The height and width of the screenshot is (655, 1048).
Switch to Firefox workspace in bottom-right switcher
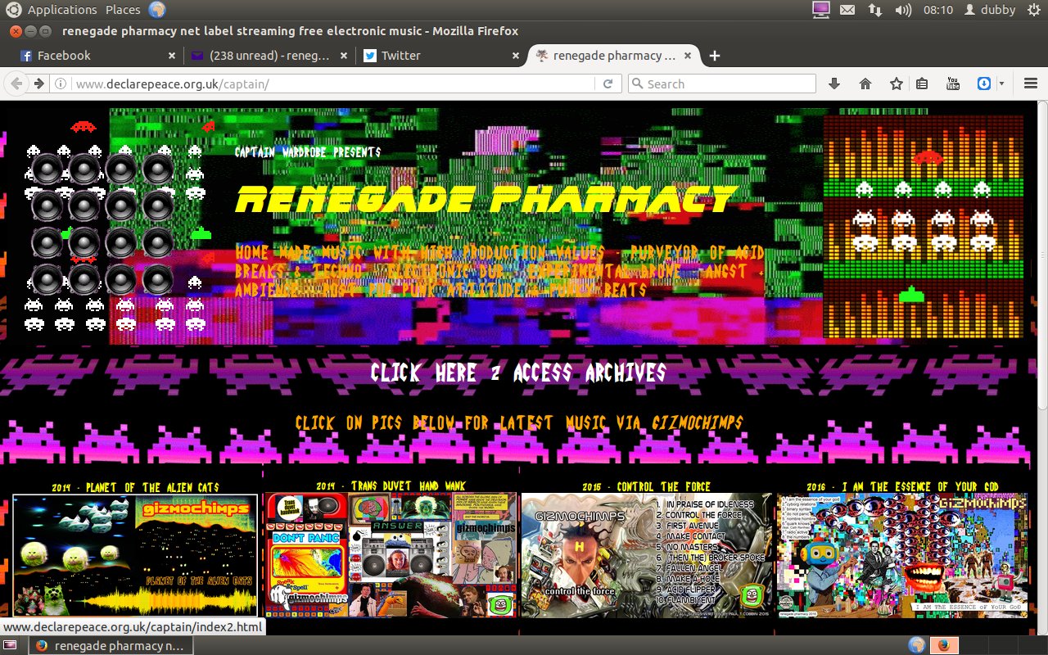pyautogui.click(x=943, y=645)
